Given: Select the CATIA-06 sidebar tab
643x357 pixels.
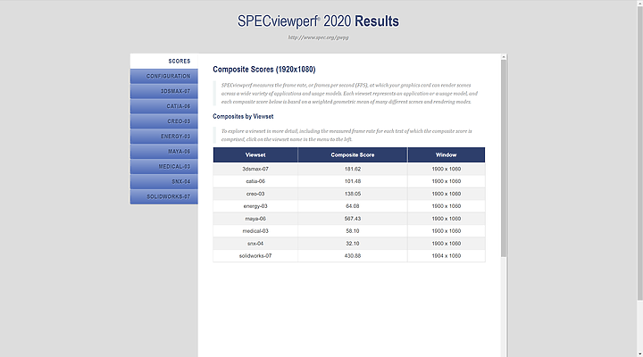Looking at the screenshot, I should [164, 106].
